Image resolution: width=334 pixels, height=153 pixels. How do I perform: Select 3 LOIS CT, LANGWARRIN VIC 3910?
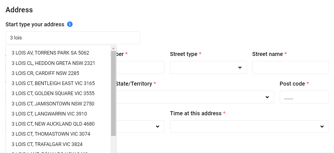point(49,114)
